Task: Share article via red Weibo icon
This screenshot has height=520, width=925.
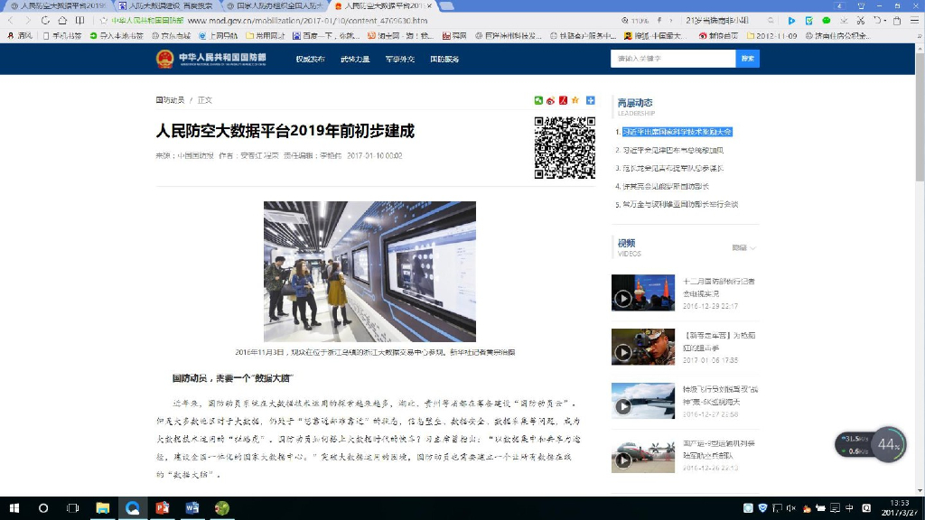Action: (550, 100)
